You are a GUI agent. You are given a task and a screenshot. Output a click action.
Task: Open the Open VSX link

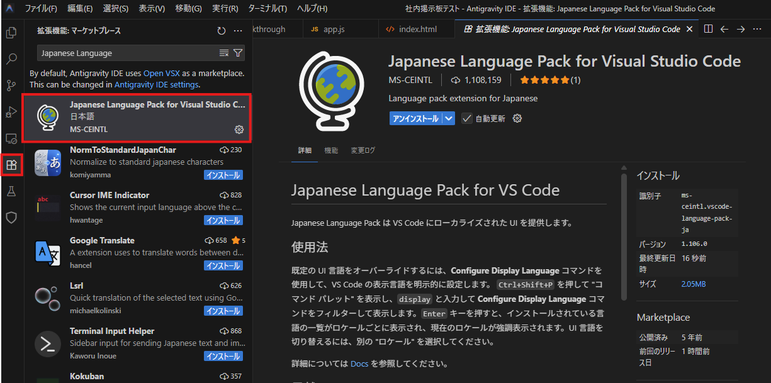(x=162, y=73)
